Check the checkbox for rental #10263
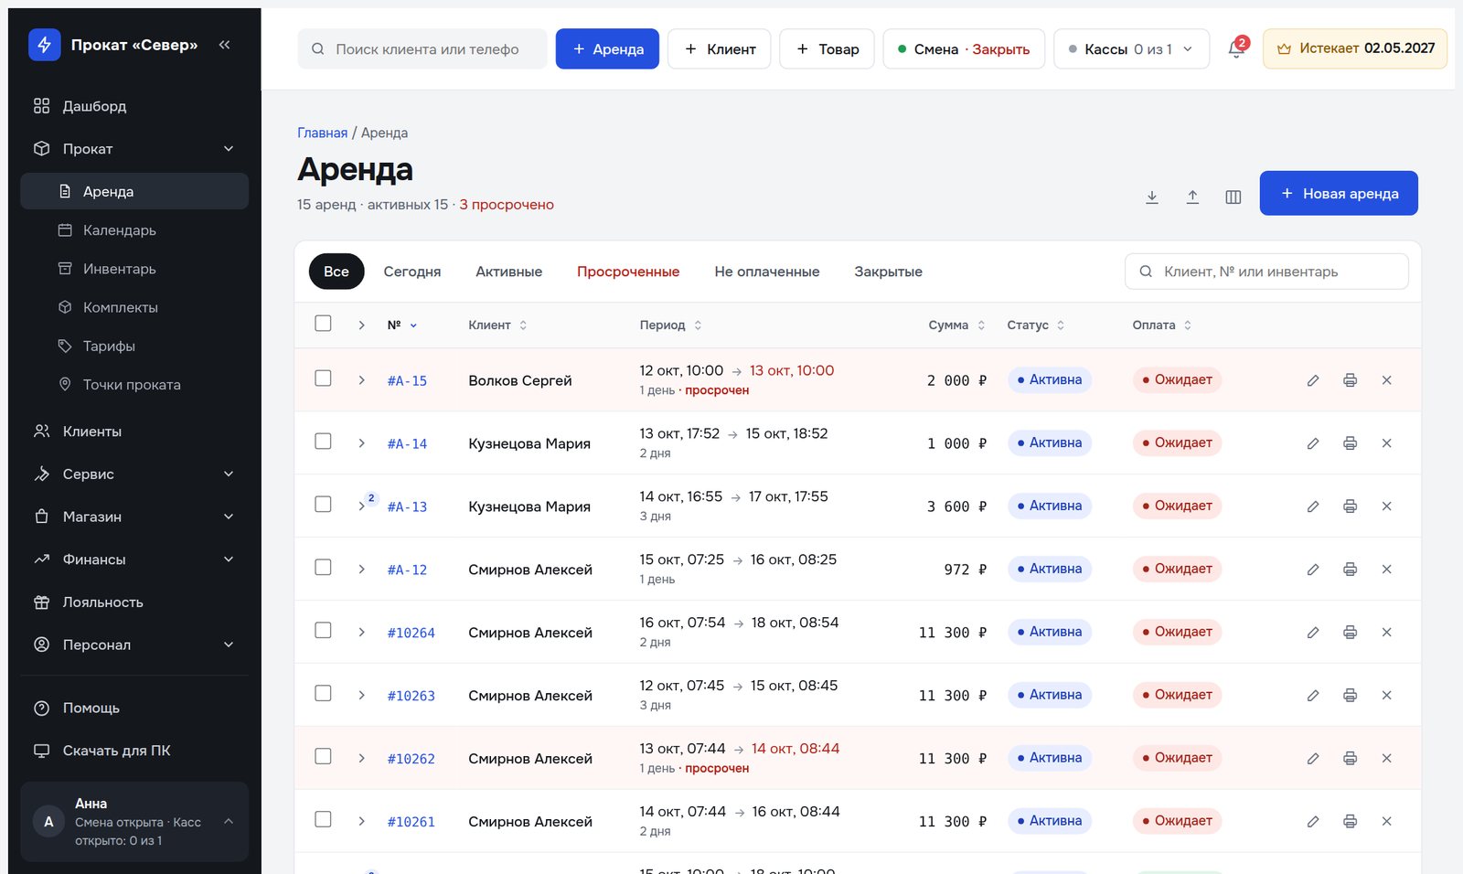 323,694
